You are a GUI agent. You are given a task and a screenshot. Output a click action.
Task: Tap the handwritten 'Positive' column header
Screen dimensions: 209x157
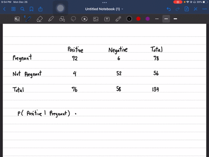click(x=75, y=49)
